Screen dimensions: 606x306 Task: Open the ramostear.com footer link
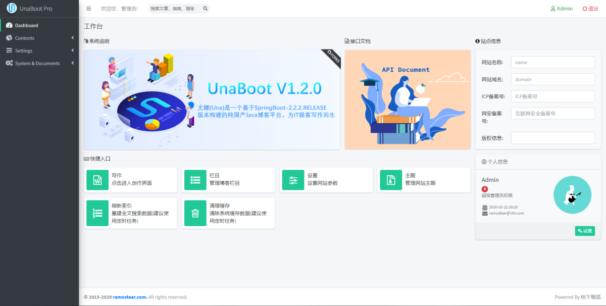coord(130,297)
